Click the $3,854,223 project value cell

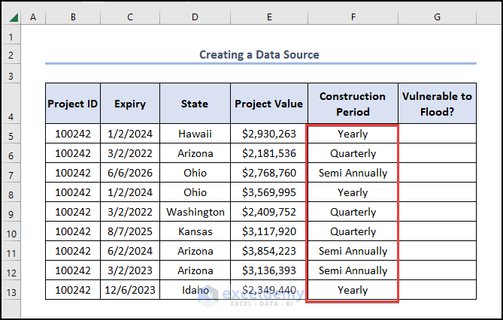[268, 251]
